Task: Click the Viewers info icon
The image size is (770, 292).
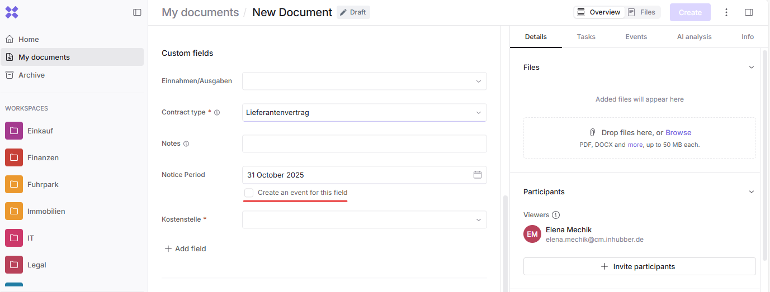Action: pyautogui.click(x=555, y=215)
